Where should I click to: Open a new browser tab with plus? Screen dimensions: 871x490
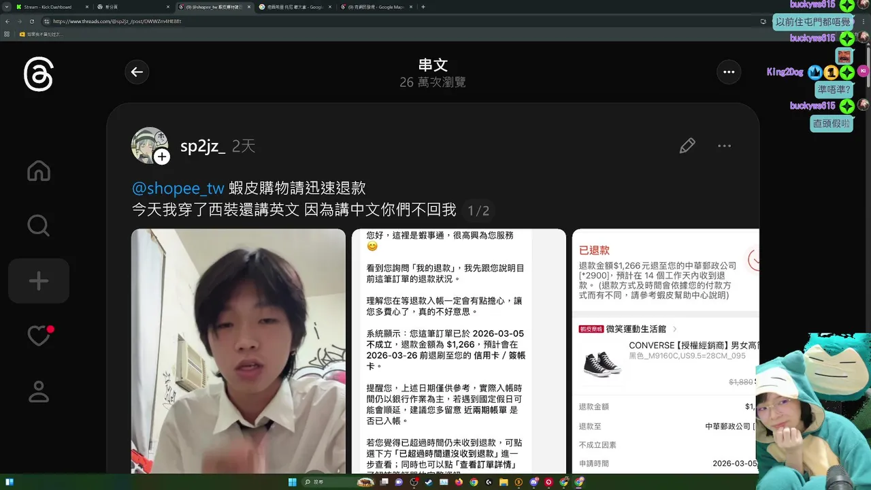pyautogui.click(x=423, y=7)
